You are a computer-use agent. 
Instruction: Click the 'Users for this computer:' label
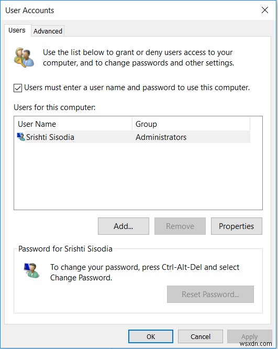[x=54, y=107]
